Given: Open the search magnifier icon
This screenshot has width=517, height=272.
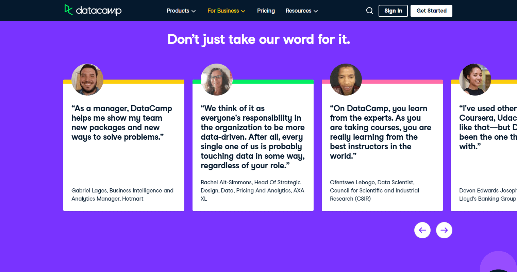Looking at the screenshot, I should [x=369, y=11].
